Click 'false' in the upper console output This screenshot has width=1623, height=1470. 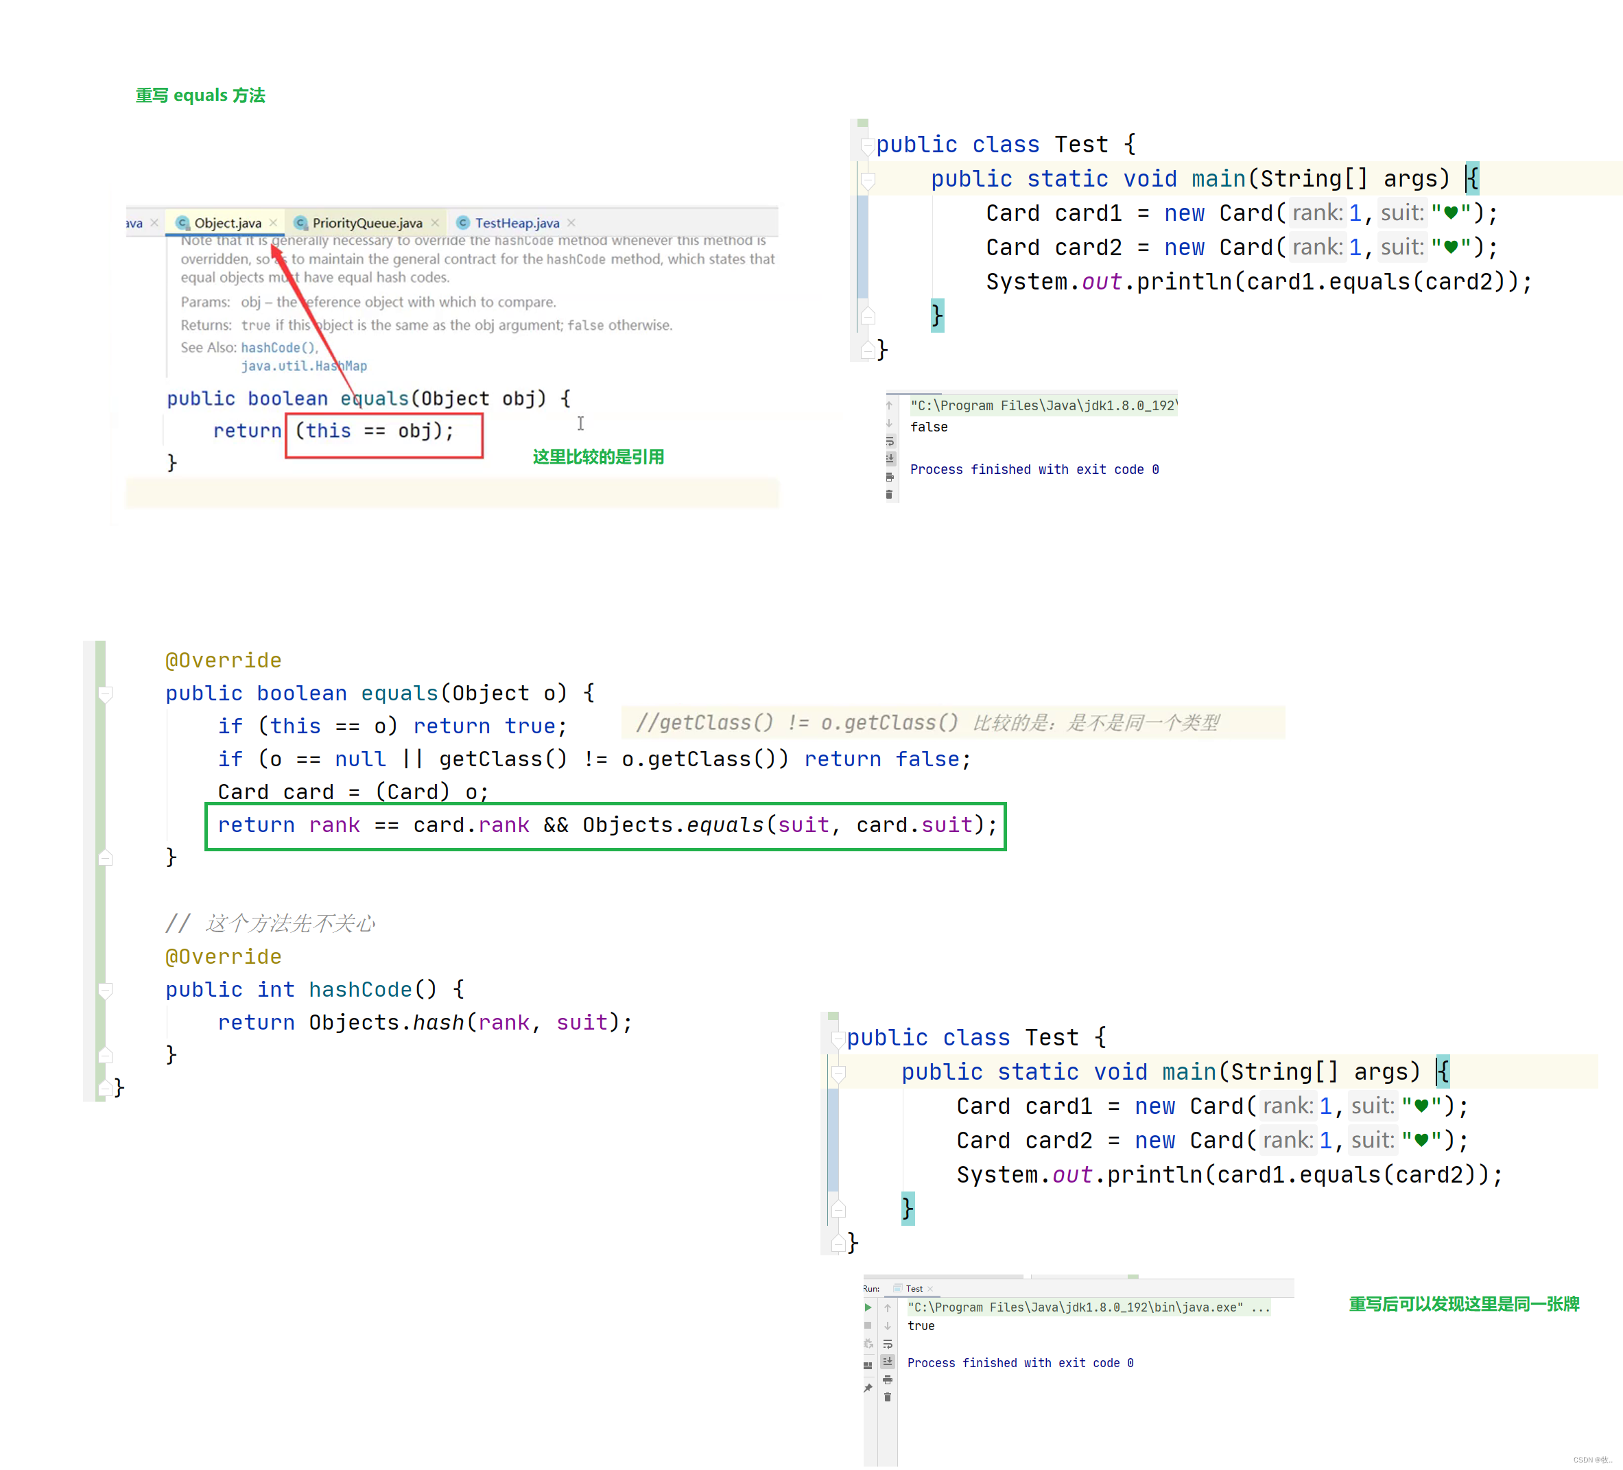coord(929,427)
